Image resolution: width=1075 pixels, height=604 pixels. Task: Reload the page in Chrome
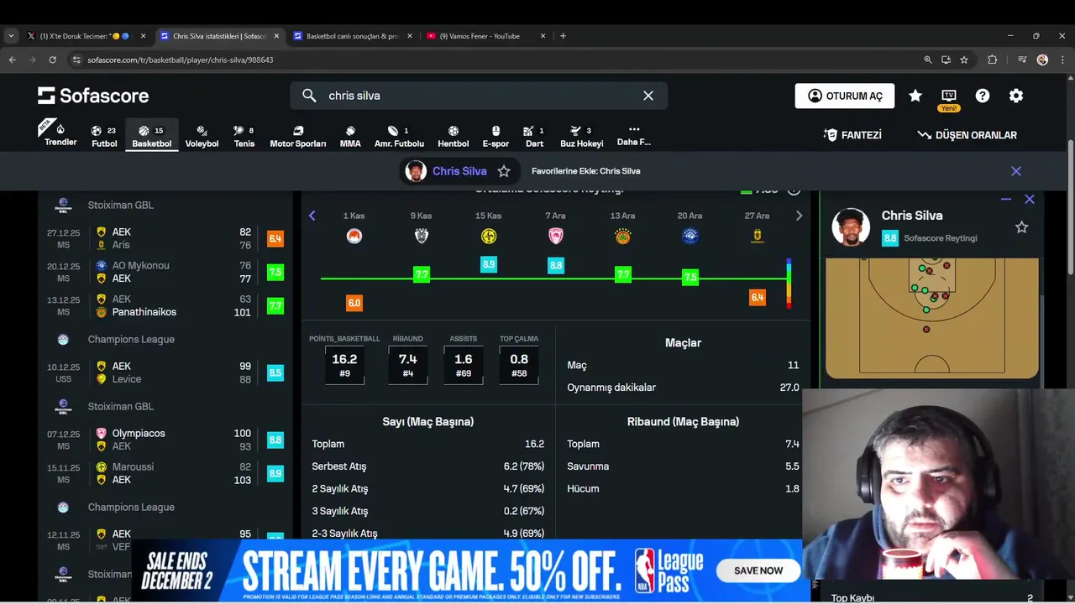click(52, 60)
